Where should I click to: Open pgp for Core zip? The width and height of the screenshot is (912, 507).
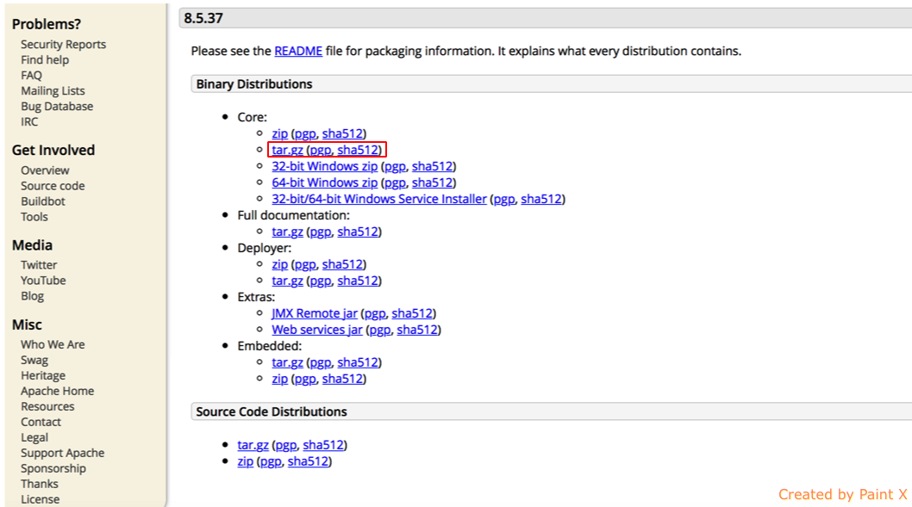tap(305, 133)
